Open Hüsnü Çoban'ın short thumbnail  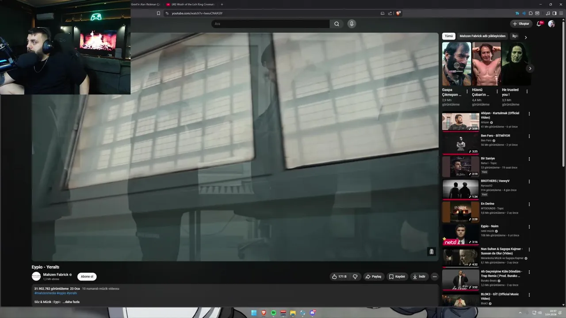[486, 64]
